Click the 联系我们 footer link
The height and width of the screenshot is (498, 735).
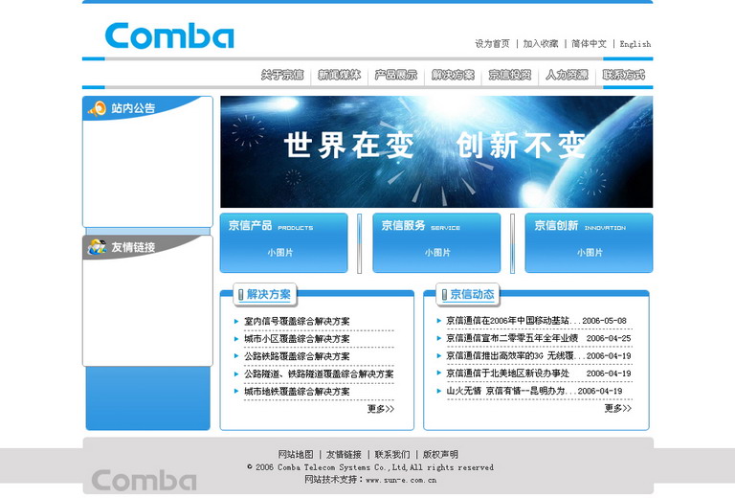point(391,454)
